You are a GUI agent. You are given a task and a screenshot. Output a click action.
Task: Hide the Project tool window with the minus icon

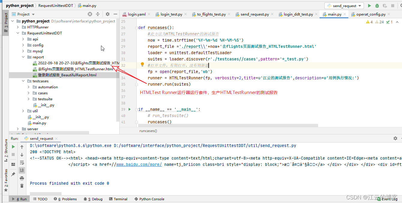coord(115,14)
